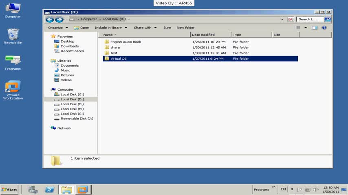Image resolution: width=348 pixels, height=195 pixels.
Task: Select Local Disk (G:) in tree
Action: pos(72,114)
